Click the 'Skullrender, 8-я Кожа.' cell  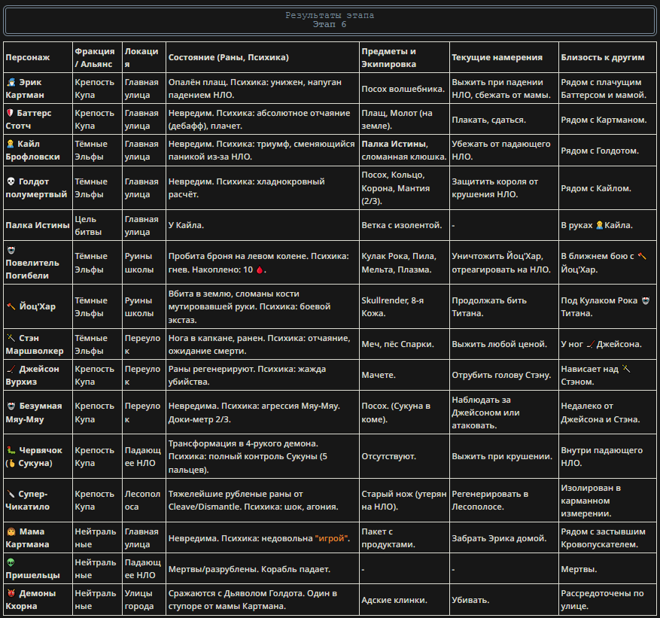click(404, 306)
